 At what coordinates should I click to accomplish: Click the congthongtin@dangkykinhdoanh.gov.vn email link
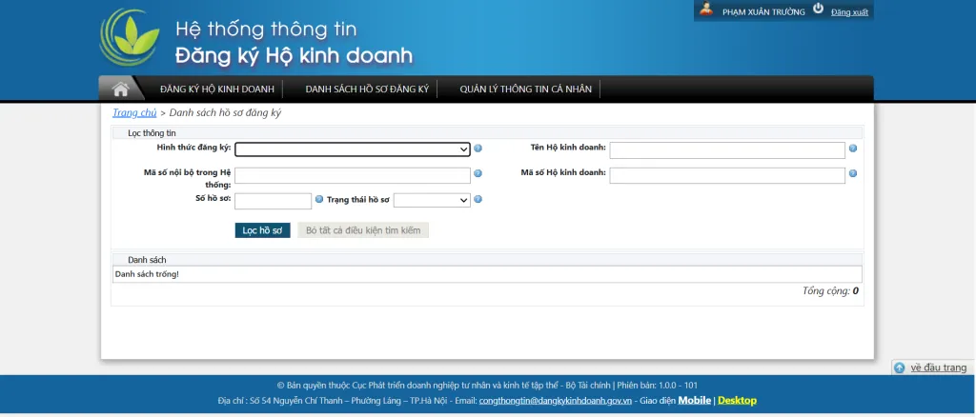point(556,401)
